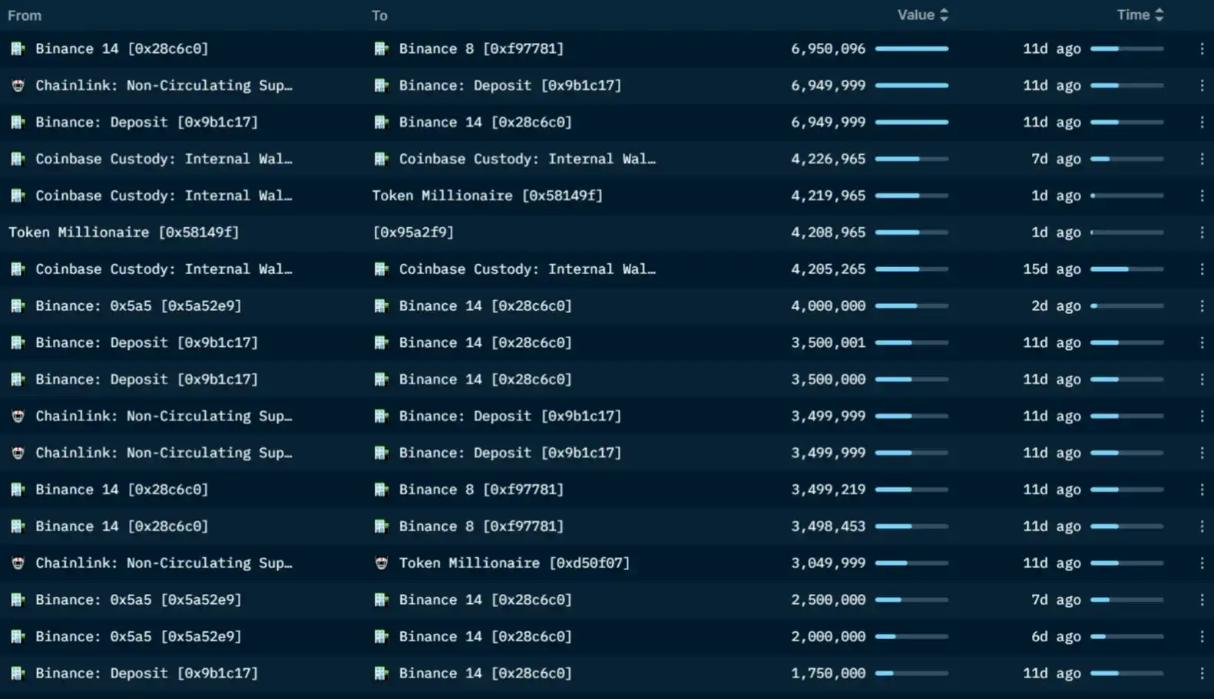The width and height of the screenshot is (1214, 699).
Task: Click recipient Binance 8 icon in 6,950,096 row
Action: (x=381, y=48)
